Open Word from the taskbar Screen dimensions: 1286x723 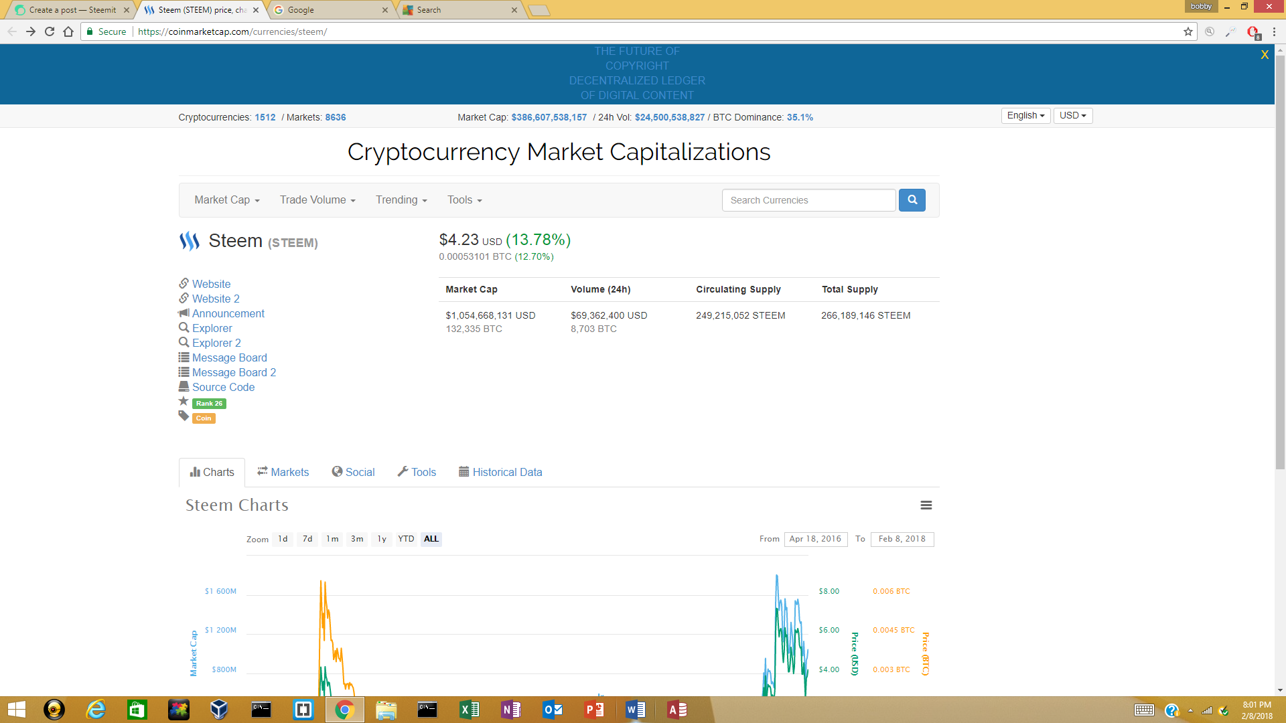635,710
